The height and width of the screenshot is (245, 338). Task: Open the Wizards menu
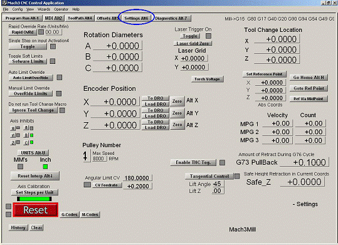tap(44, 9)
